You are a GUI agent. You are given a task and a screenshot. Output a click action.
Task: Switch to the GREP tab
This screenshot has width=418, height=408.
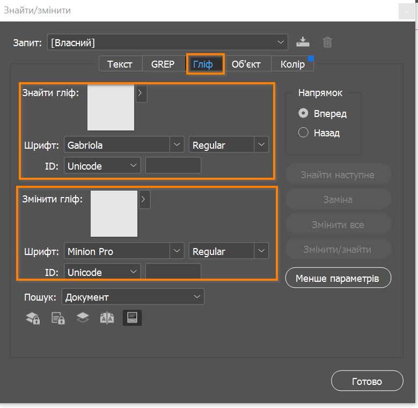coord(163,64)
